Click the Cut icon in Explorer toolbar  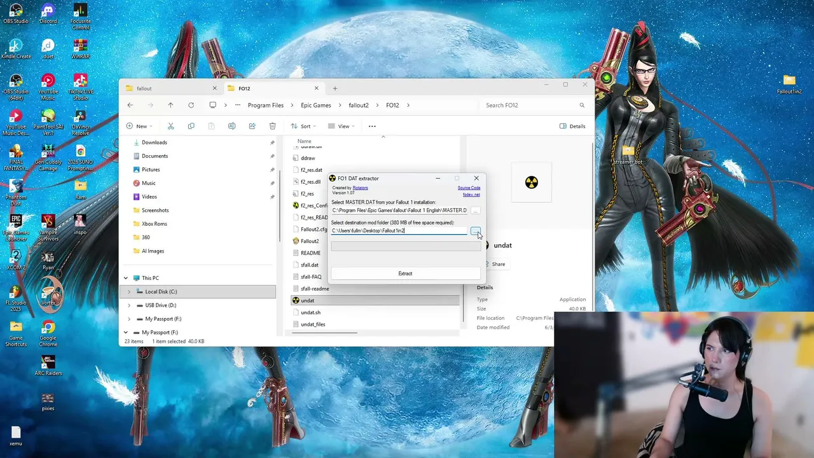click(170, 126)
